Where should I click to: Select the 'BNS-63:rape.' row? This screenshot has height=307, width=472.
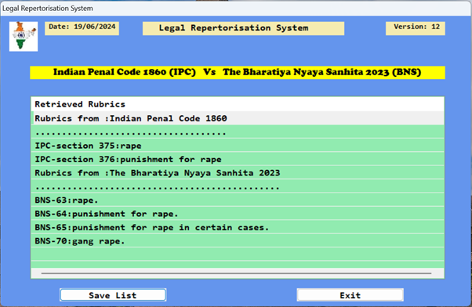point(238,200)
